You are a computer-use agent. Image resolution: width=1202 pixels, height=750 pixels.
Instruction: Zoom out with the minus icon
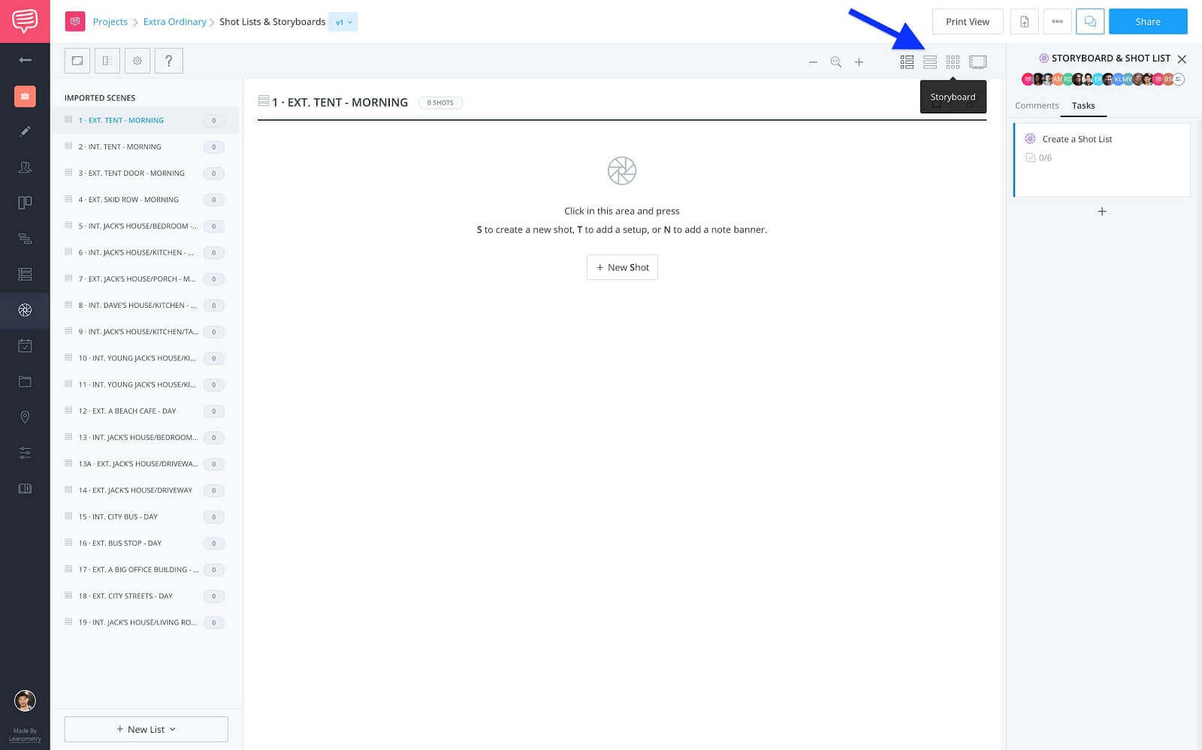(813, 62)
